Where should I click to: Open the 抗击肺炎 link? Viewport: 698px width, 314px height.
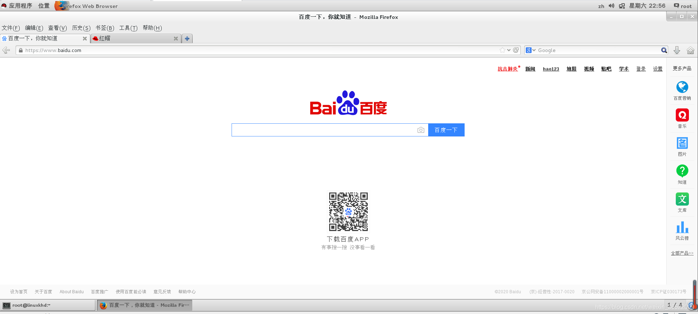(508, 69)
